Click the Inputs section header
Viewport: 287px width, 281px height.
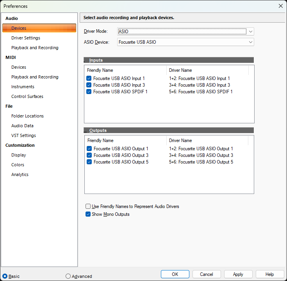click(169, 60)
